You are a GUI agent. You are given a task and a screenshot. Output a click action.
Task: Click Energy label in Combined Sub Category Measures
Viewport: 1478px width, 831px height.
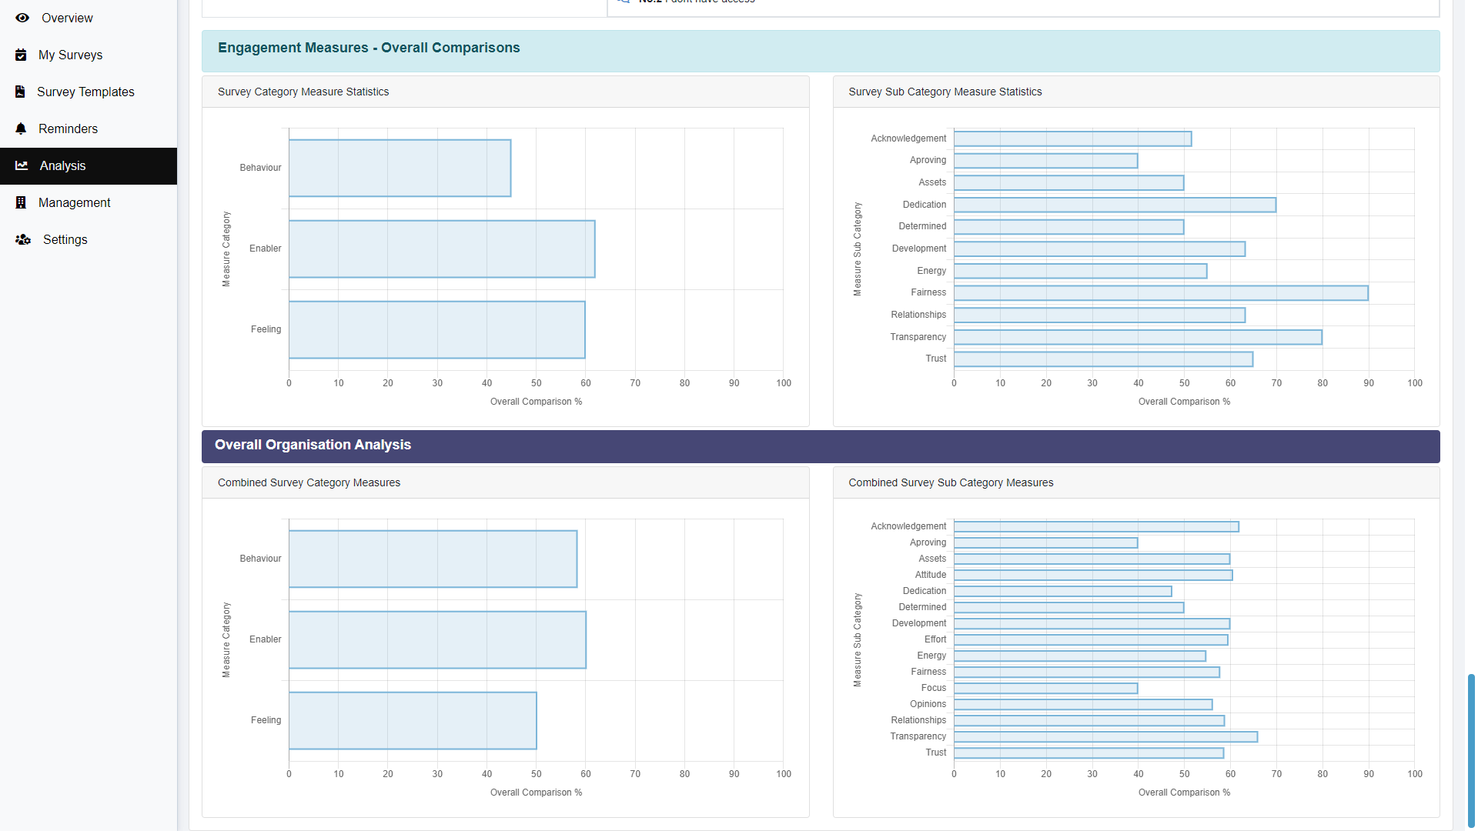(x=931, y=656)
